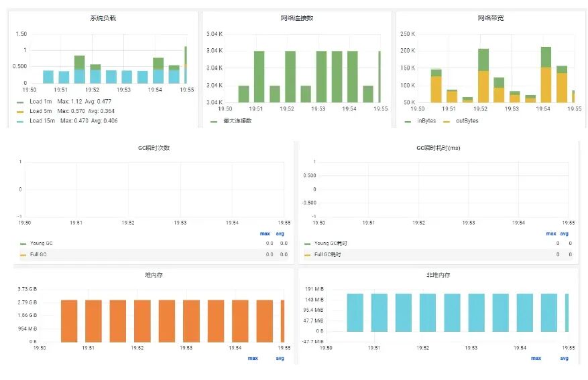Click the '143 MiB' axis label in 非堆内存
Viewport: 588px width, 380px height.
point(314,300)
